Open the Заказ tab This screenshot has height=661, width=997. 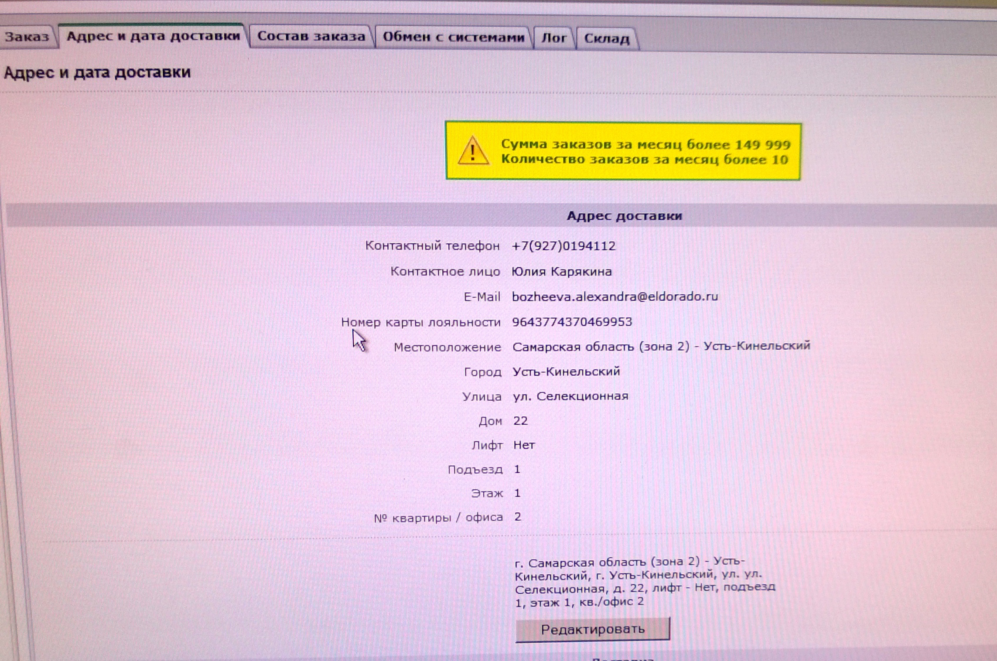tap(27, 37)
